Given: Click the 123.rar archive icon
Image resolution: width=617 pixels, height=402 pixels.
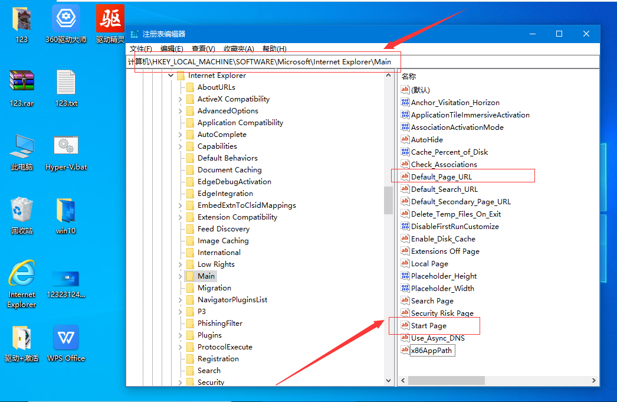Looking at the screenshot, I should pos(22,82).
